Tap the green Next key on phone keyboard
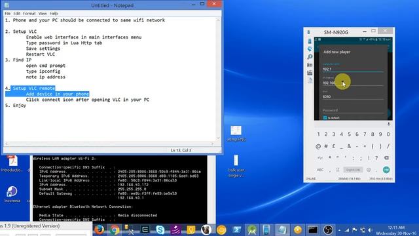The width and height of the screenshot is (419, 236). pos(386,170)
